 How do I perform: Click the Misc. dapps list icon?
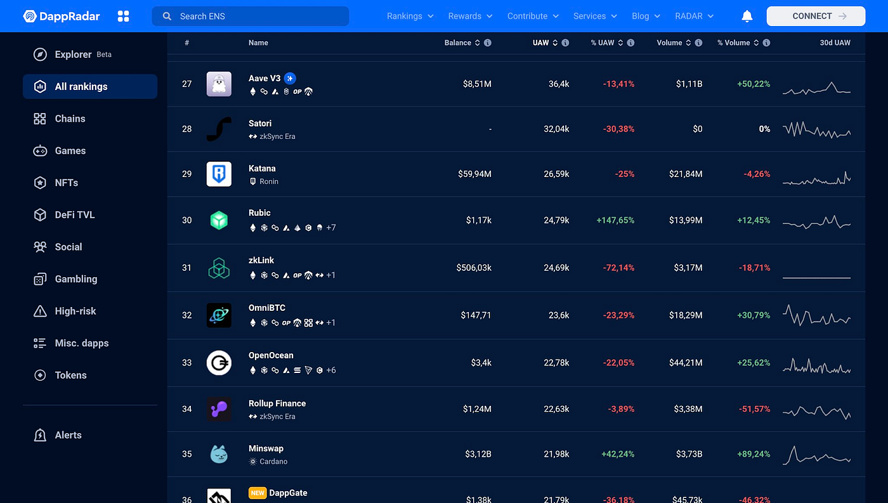40,343
